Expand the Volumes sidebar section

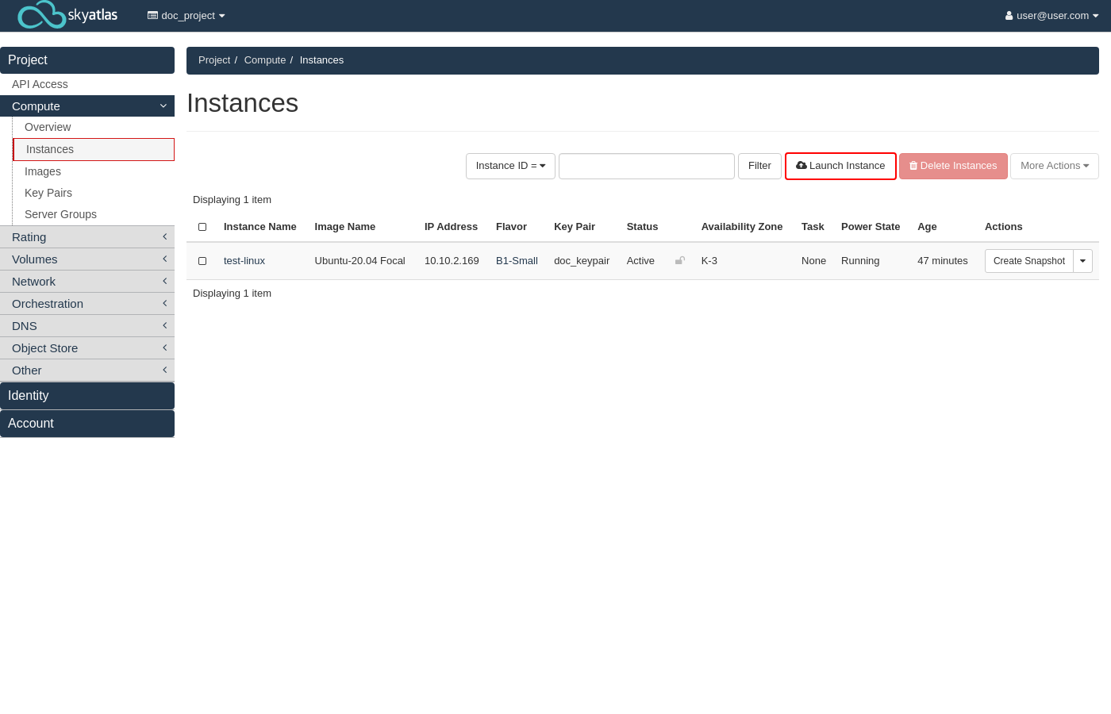[87, 259]
